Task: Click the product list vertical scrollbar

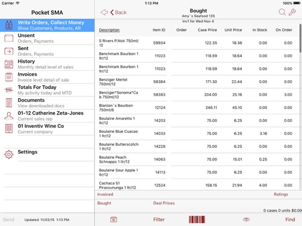Action: tap(300, 38)
